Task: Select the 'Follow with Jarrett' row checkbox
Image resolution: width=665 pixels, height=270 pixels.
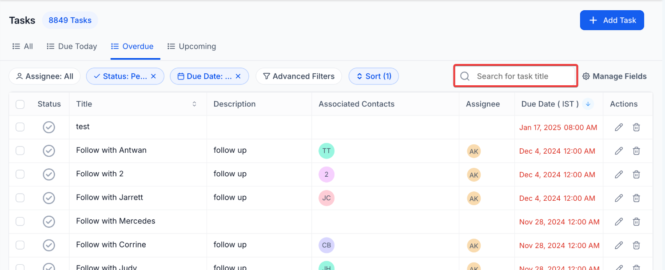Action: coord(20,198)
